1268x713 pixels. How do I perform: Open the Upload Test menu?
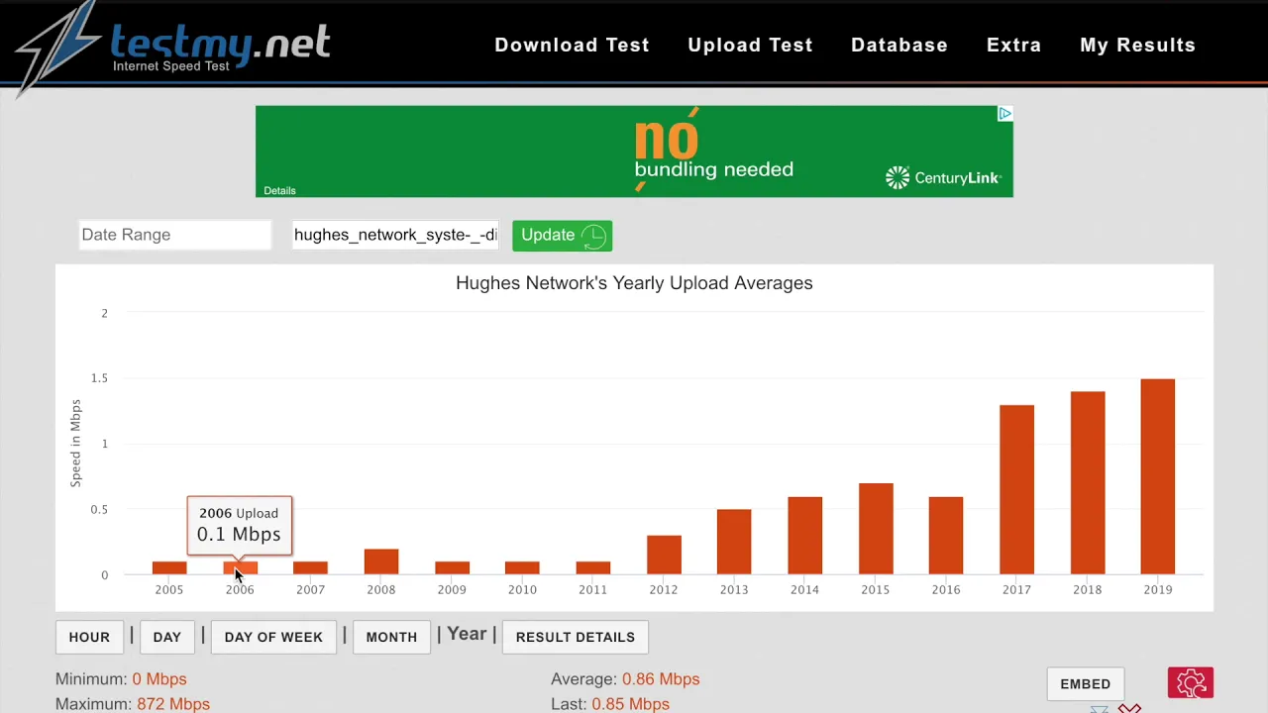[x=750, y=45]
